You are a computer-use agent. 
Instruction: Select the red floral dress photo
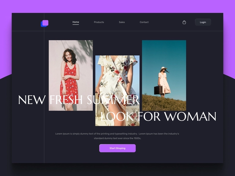[71, 76]
